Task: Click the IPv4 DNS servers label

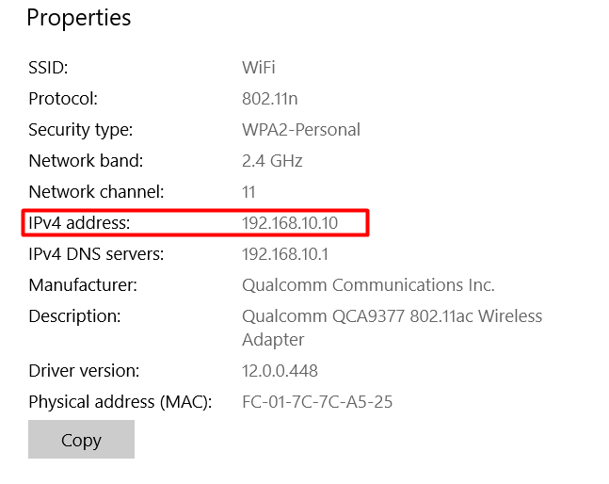Action: click(x=96, y=253)
